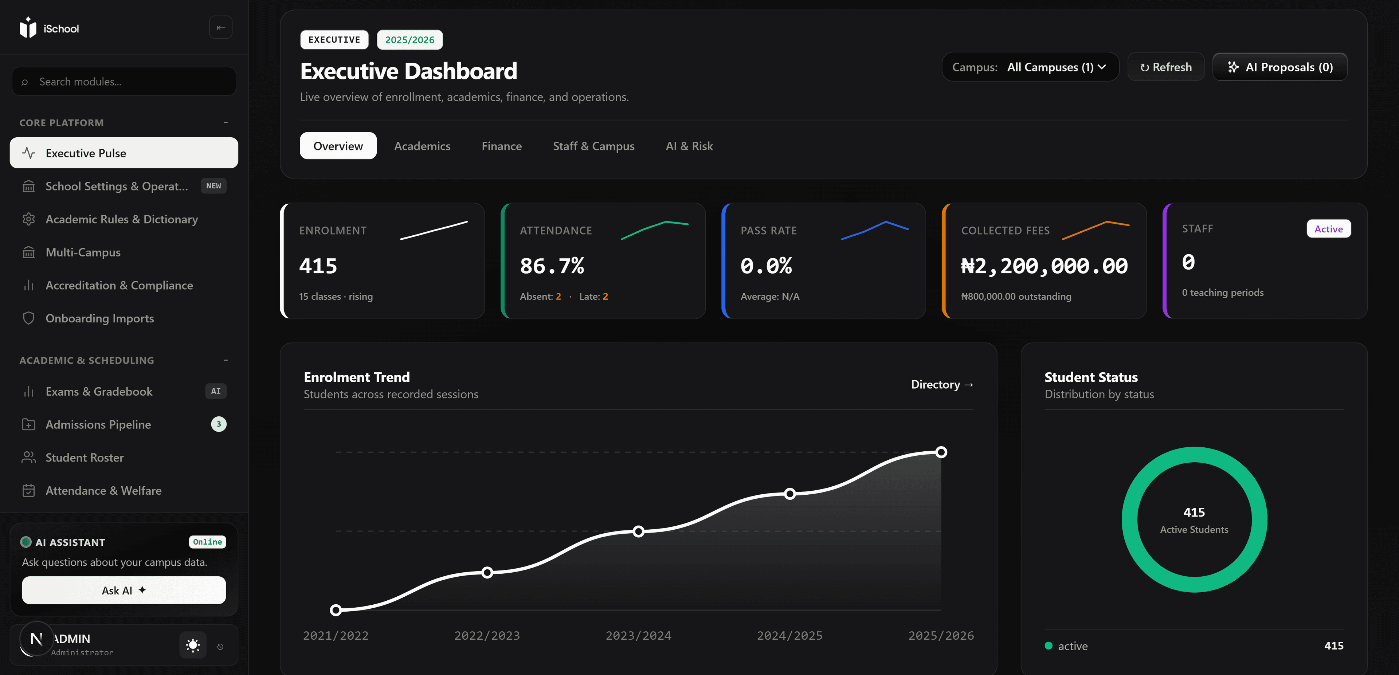
Task: Select the 2021/2022 point on the chart
Action: (336, 610)
